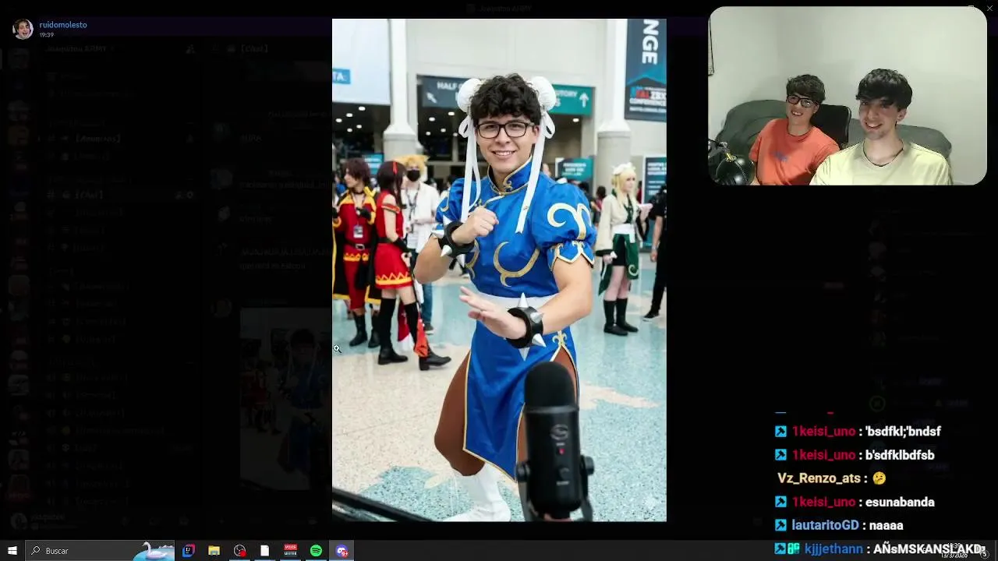Open Voicemeeter from the taskbar
Screen dimensions: 998x561
[290, 551]
